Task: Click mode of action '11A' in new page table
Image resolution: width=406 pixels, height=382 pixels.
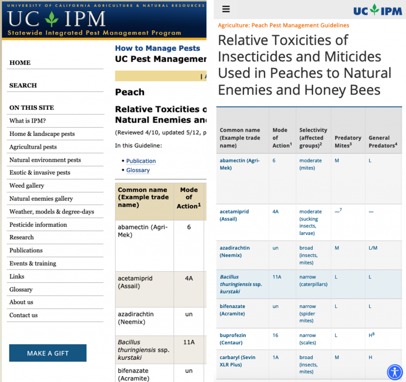Action: click(x=277, y=277)
